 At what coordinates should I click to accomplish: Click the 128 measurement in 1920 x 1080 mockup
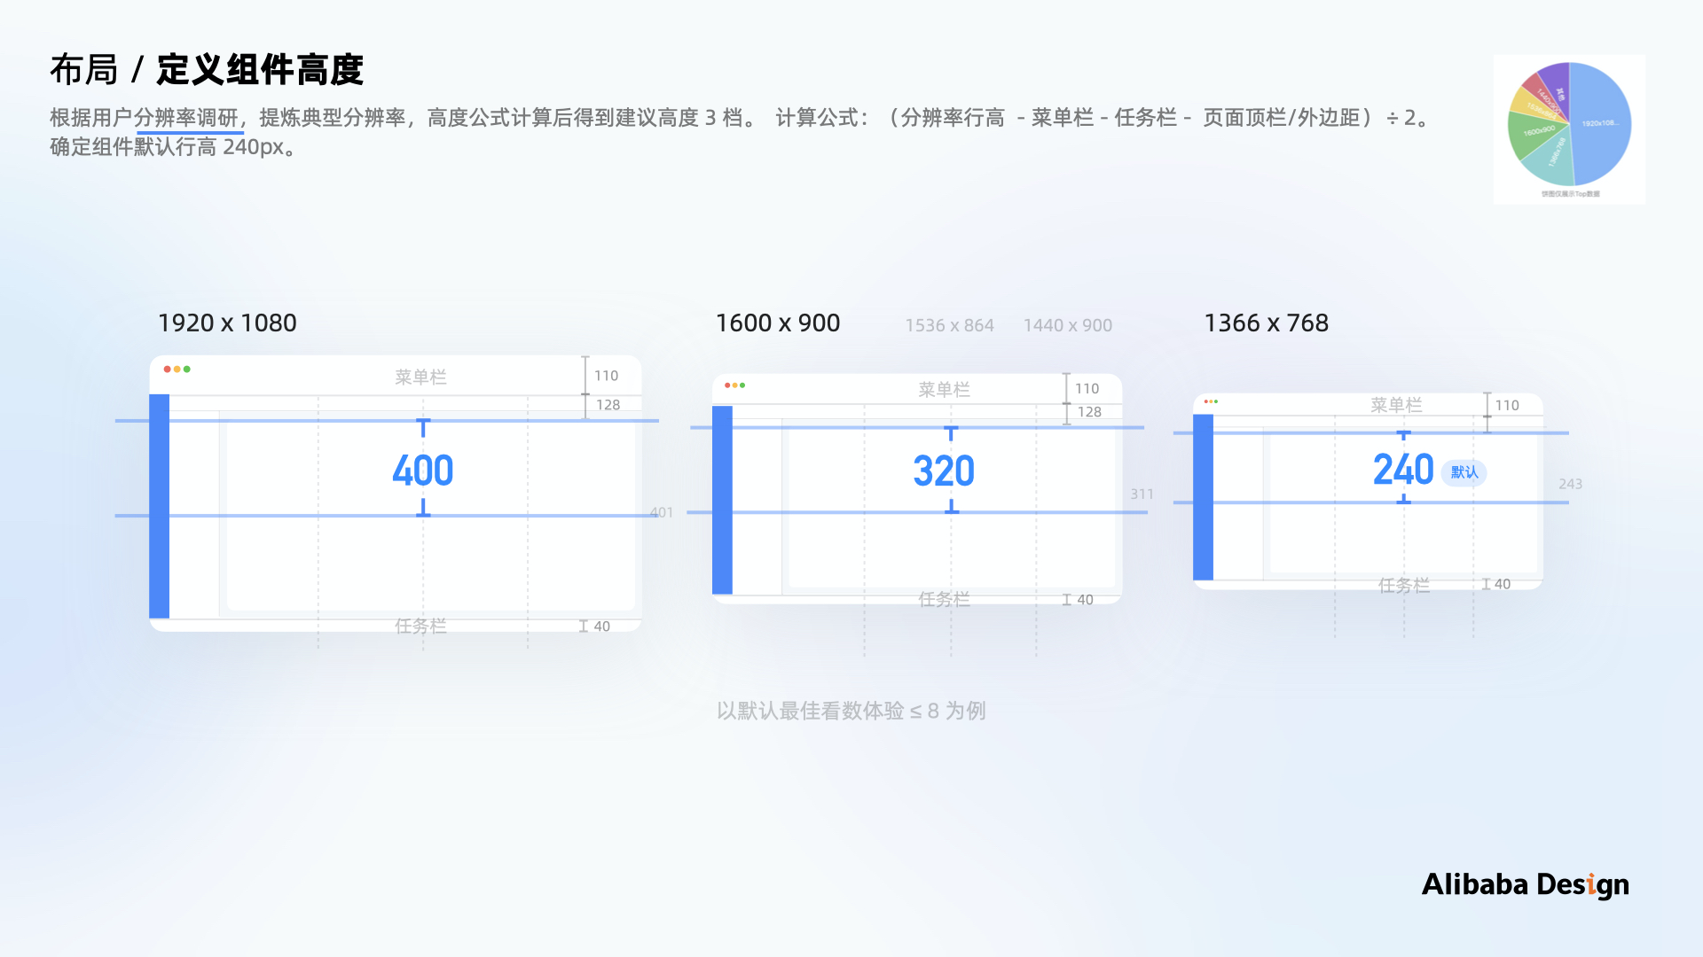coord(608,405)
